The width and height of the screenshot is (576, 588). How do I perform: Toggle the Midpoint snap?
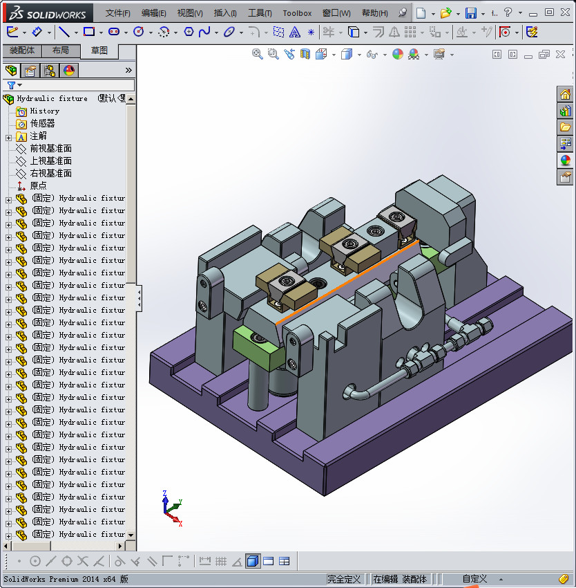[51, 561]
